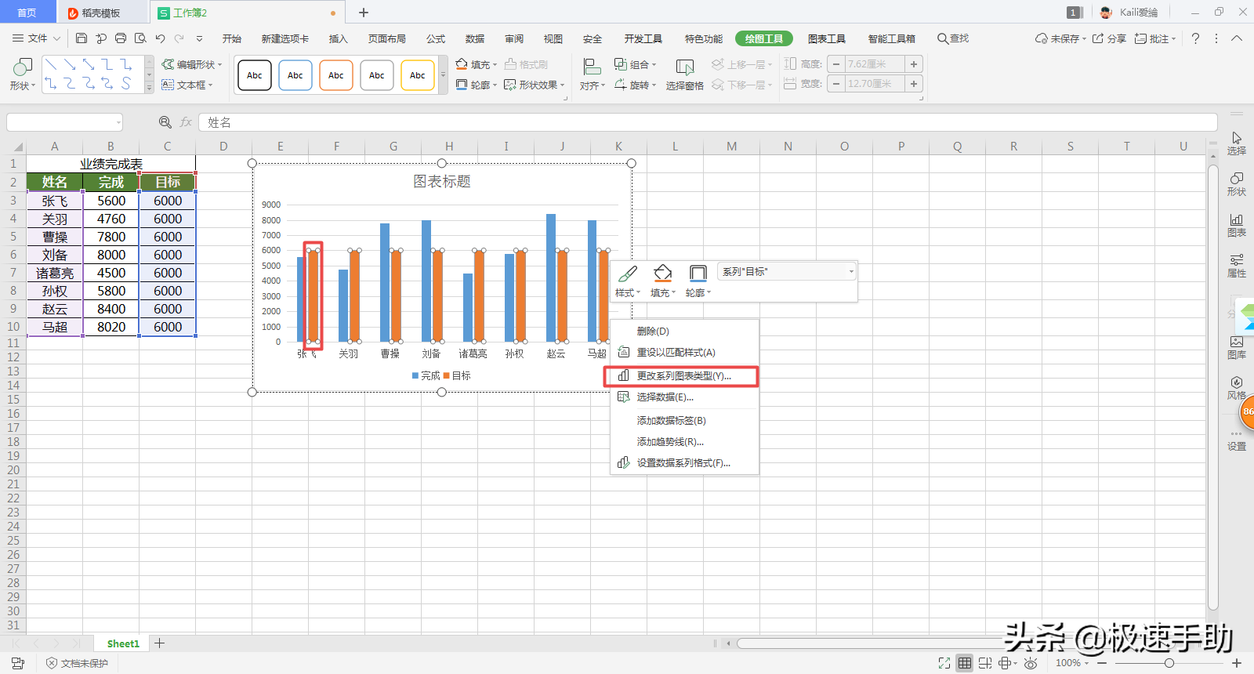Click the fullscreen icon in the status bar
This screenshot has width=1254, height=674.
pos(944,663)
